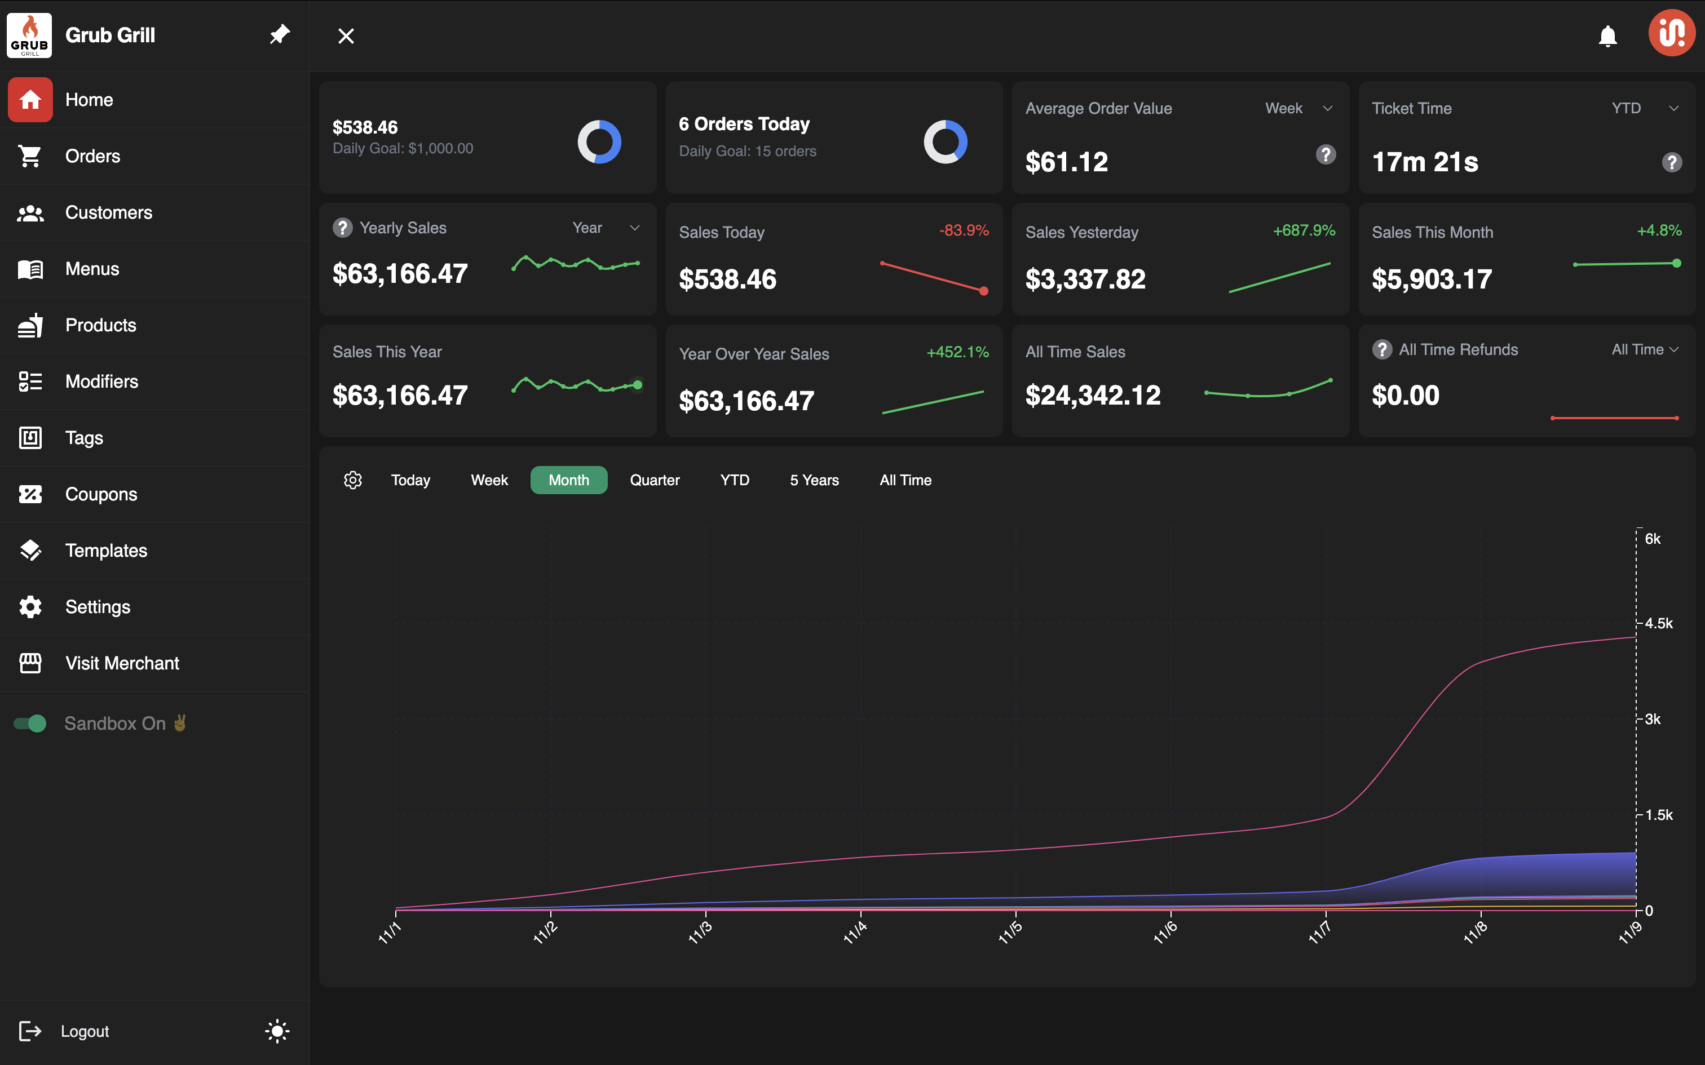Click the daily sales goal progress ring
The width and height of the screenshot is (1705, 1065).
click(x=599, y=141)
